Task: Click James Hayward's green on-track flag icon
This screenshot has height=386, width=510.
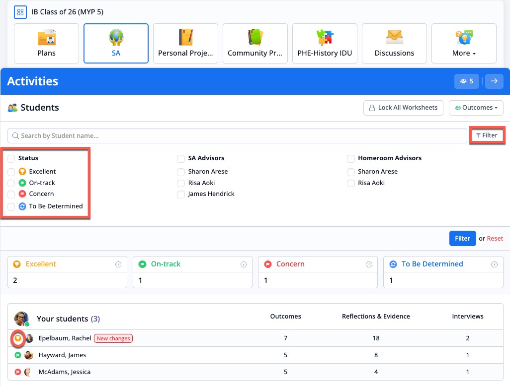Action: 18,355
